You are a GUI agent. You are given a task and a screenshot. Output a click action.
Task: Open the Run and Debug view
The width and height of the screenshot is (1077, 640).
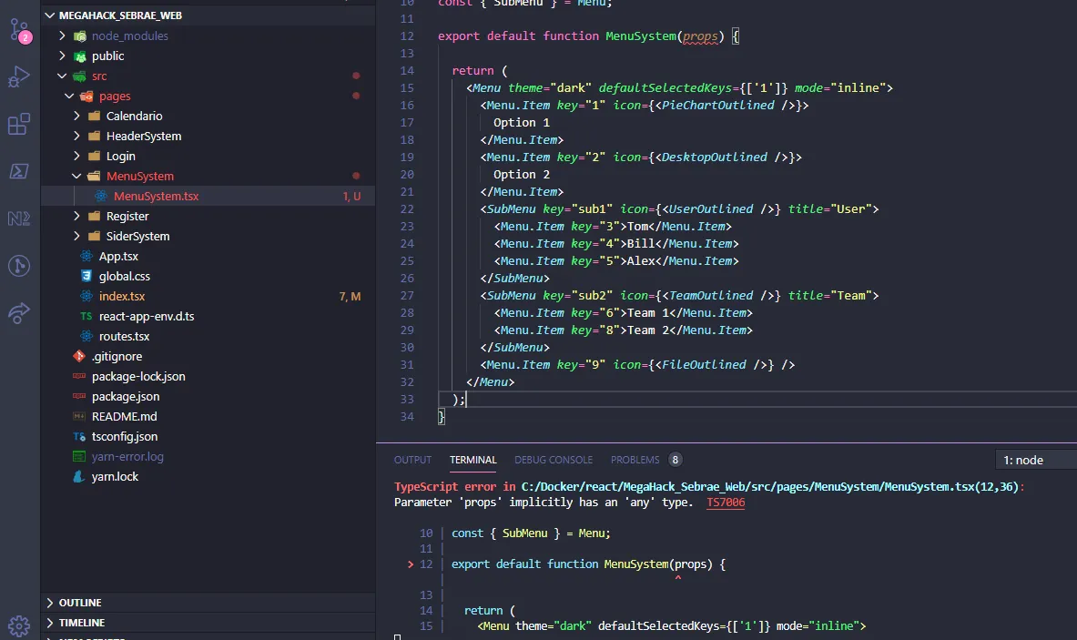point(18,77)
